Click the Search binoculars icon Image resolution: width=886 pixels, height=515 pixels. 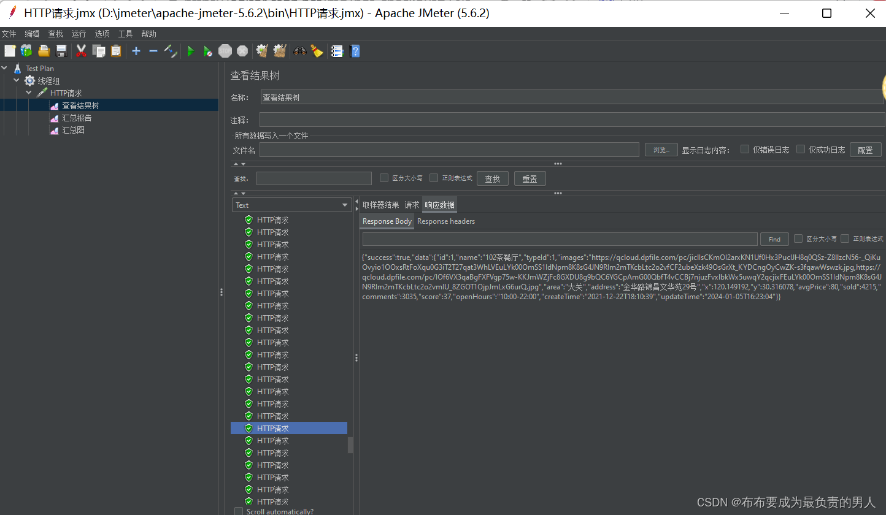[x=299, y=51]
